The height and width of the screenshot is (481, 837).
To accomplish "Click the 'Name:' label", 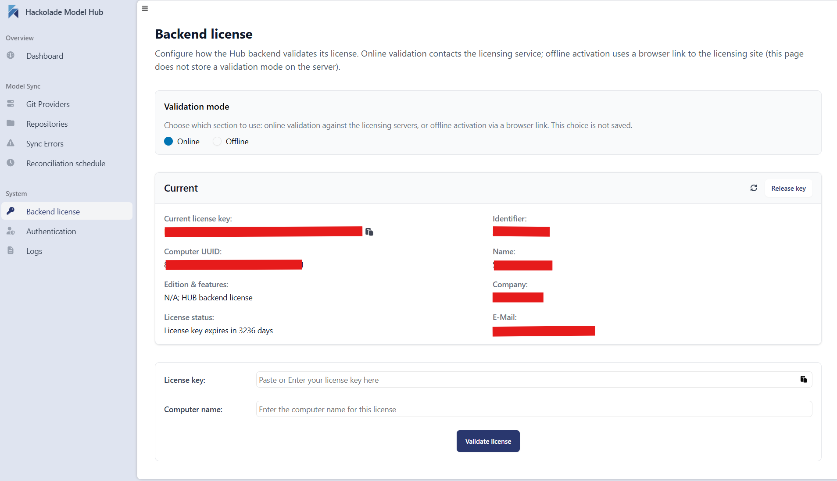I will [x=504, y=252].
